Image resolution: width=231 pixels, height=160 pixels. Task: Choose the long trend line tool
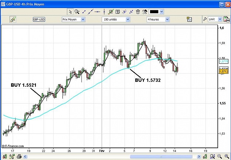pos(91,12)
